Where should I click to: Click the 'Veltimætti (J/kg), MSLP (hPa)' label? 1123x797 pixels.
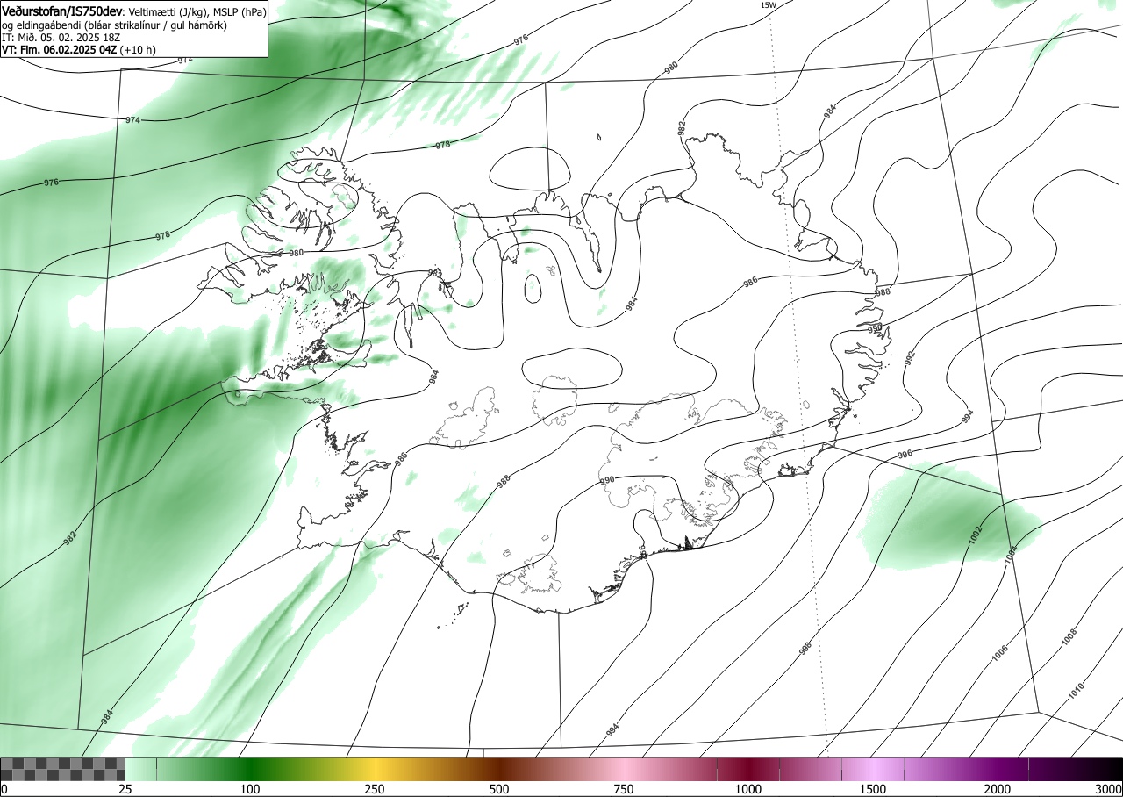coord(197,12)
